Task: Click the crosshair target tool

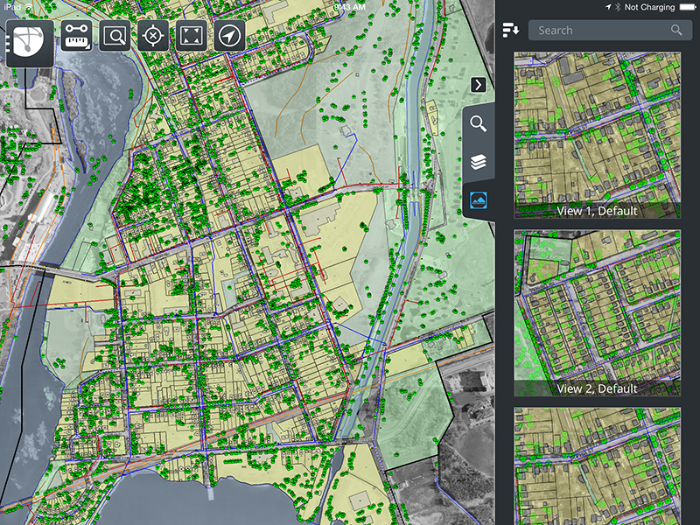Action: coord(154,36)
